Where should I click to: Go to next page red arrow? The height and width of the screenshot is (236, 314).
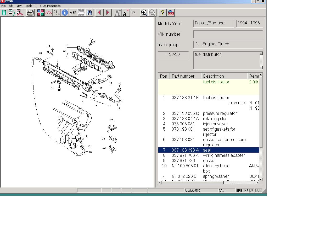click(108, 13)
